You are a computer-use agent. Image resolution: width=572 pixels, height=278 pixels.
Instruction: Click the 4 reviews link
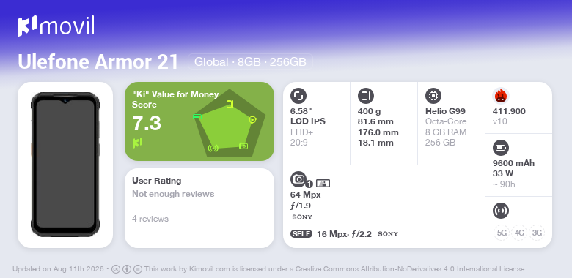(x=150, y=219)
